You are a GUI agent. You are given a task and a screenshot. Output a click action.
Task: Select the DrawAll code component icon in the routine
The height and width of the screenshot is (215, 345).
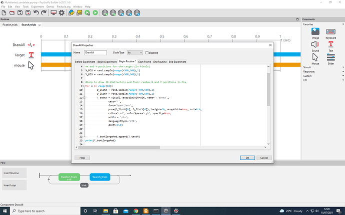[31, 45]
